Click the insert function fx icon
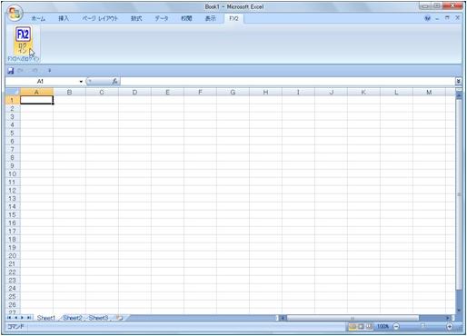Image resolution: width=467 pixels, height=336 pixels. [114, 81]
